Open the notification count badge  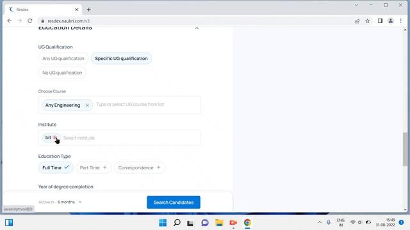[x=401, y=222]
